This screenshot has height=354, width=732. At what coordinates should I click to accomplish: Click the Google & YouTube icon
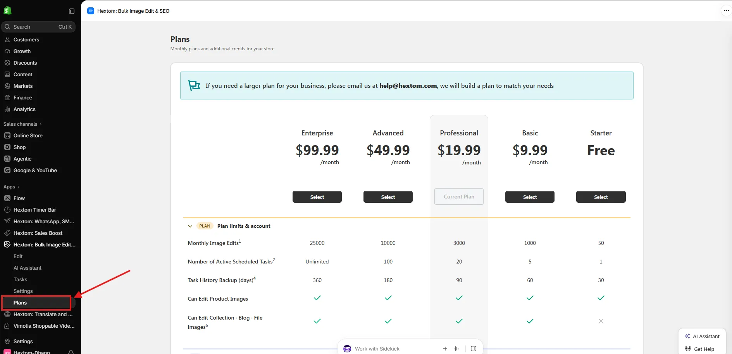7,170
